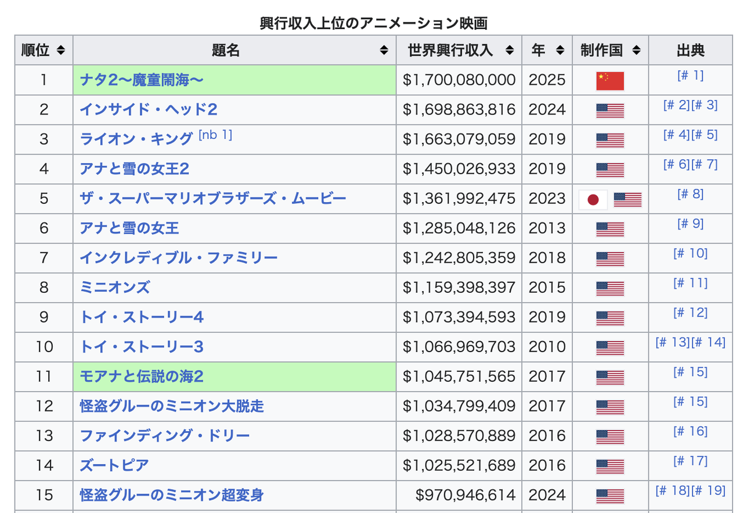Image resolution: width=743 pixels, height=513 pixels.
Task: Open the 怪盗グルーのミニオン超変身 link
Action: click(x=172, y=494)
